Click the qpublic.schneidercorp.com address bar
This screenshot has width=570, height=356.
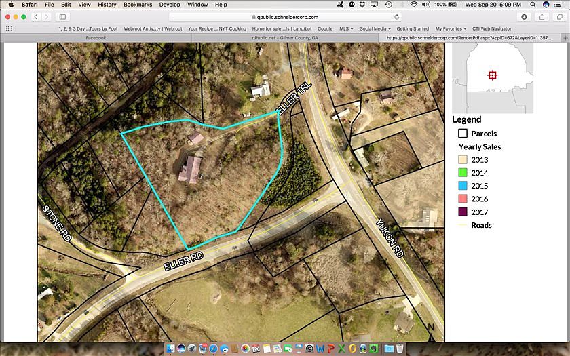pyautogui.click(x=284, y=16)
